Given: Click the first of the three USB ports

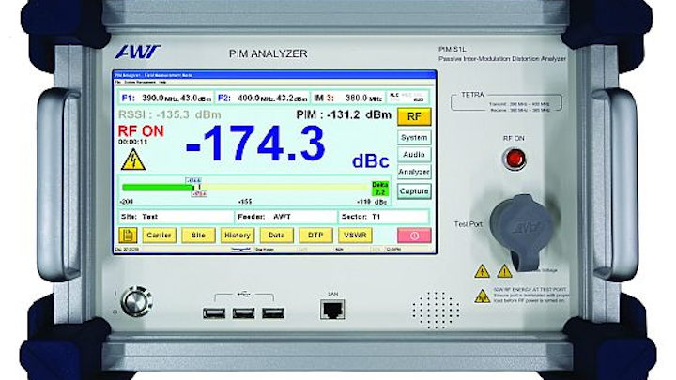Looking at the screenshot, I should (214, 312).
